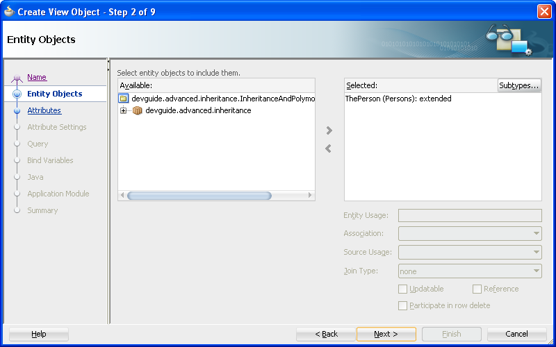Click the Attributes step bullet icon
The height and width of the screenshot is (347, 556).
(17, 110)
